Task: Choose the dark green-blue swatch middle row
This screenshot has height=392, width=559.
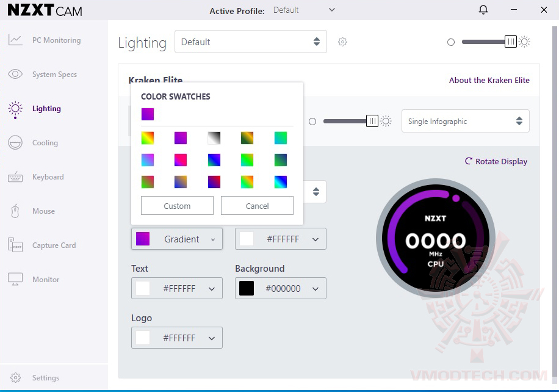Action: coord(281,160)
